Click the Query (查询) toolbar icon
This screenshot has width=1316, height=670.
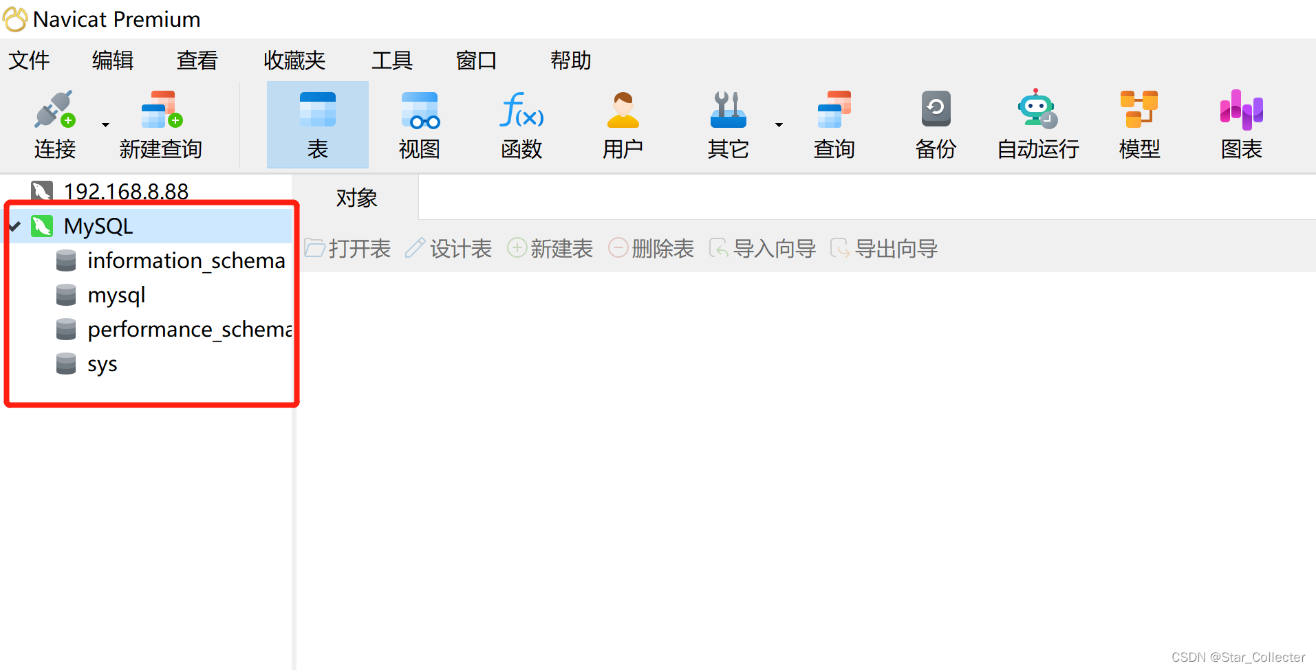(x=834, y=110)
